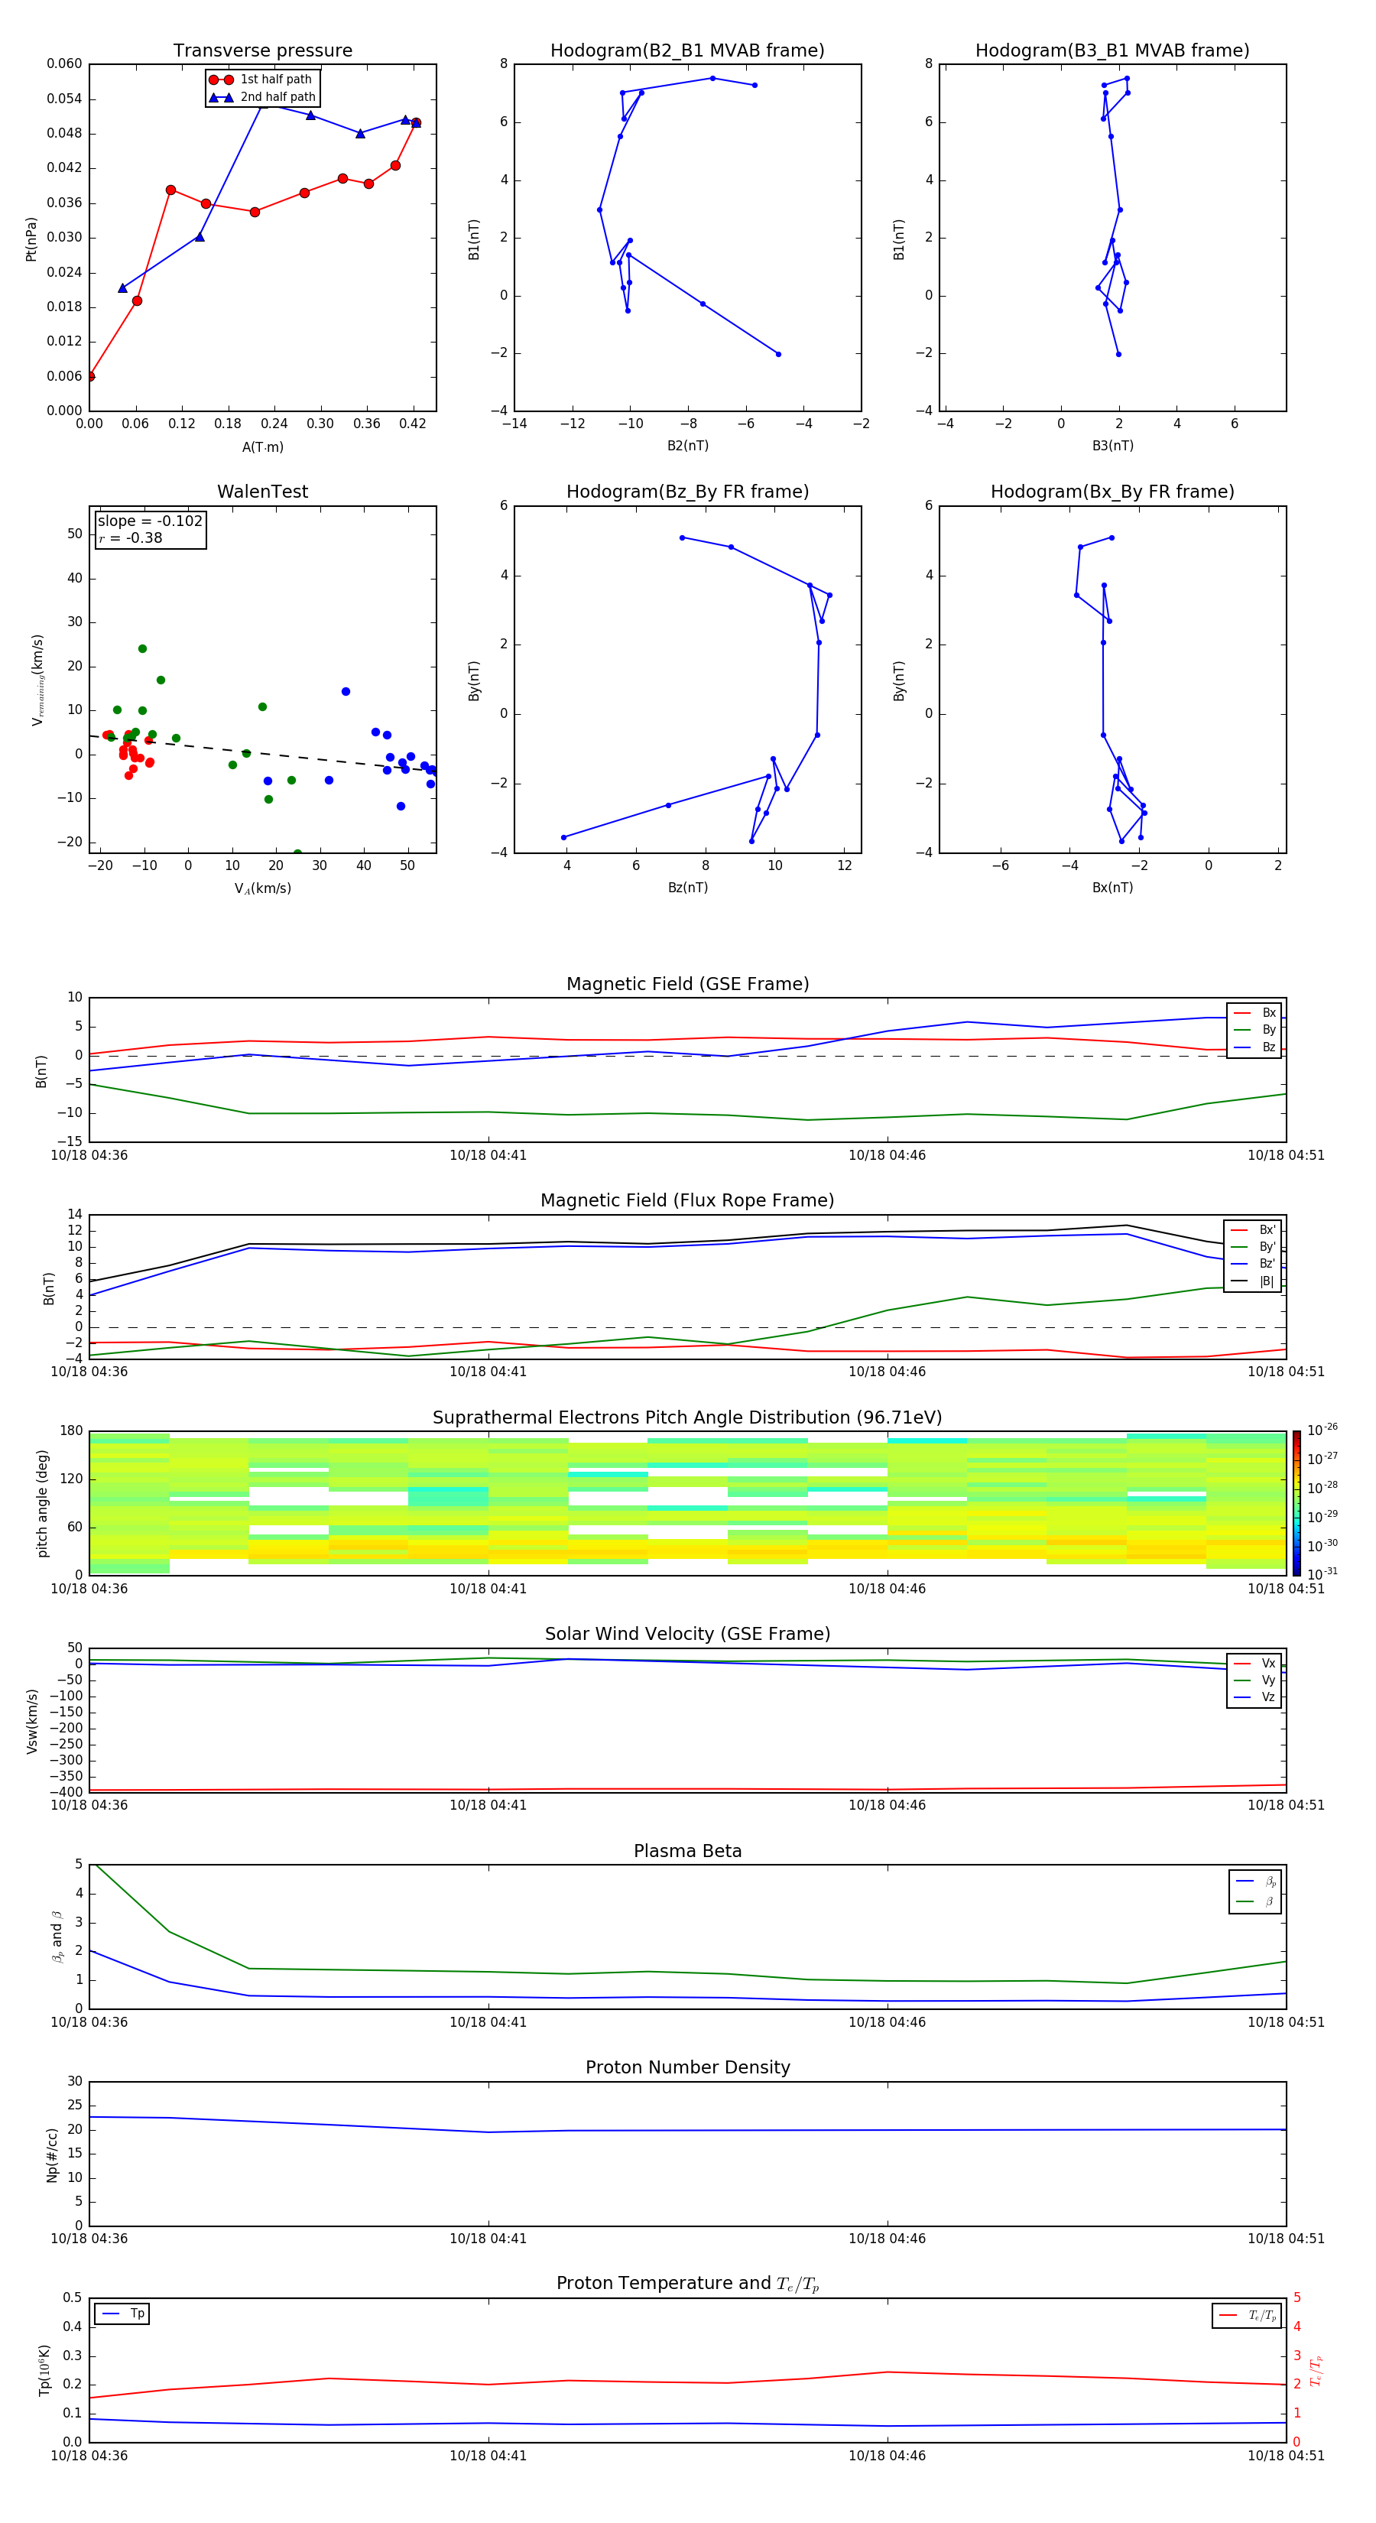Click the 'Bz' legend entry in GSE panel

click(x=1255, y=1048)
